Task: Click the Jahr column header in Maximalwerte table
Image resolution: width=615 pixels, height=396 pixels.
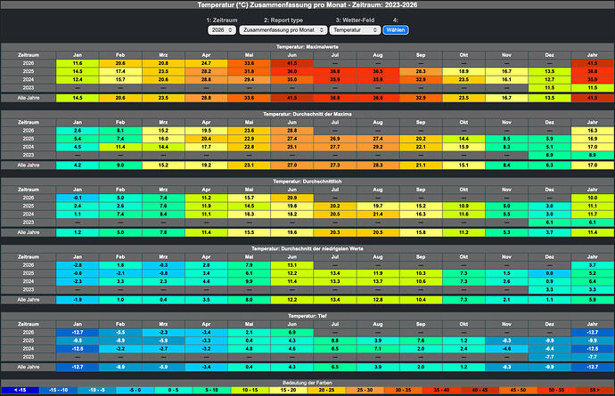Action: [x=592, y=55]
